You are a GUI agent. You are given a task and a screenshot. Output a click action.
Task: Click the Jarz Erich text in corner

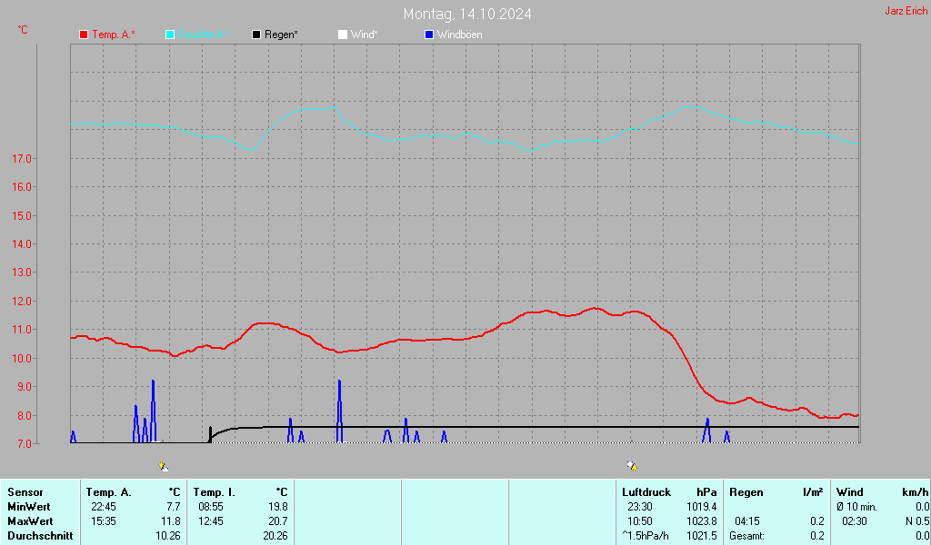pyautogui.click(x=906, y=12)
